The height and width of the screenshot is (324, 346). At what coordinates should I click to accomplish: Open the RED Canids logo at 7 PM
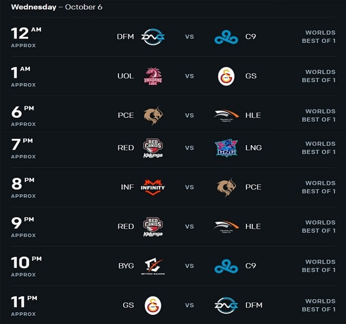click(x=153, y=148)
